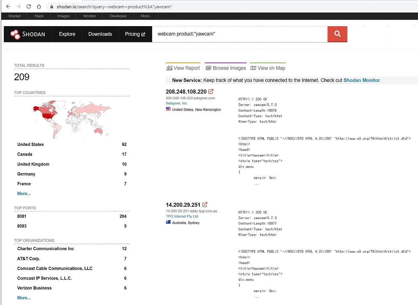Open result IP 208.248.108.220

(186, 91)
